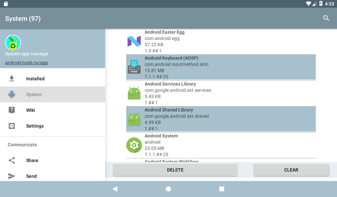The height and width of the screenshot is (197, 337).
Task: Select the Android System row title
Action: [161, 136]
